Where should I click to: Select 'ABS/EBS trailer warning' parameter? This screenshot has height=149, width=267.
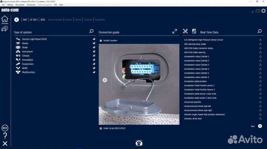[195, 52]
